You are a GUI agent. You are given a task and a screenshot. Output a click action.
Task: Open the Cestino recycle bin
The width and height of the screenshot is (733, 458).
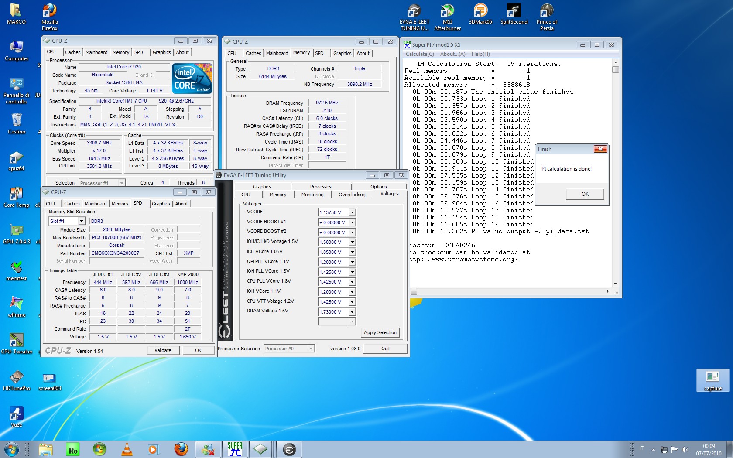coord(17,124)
